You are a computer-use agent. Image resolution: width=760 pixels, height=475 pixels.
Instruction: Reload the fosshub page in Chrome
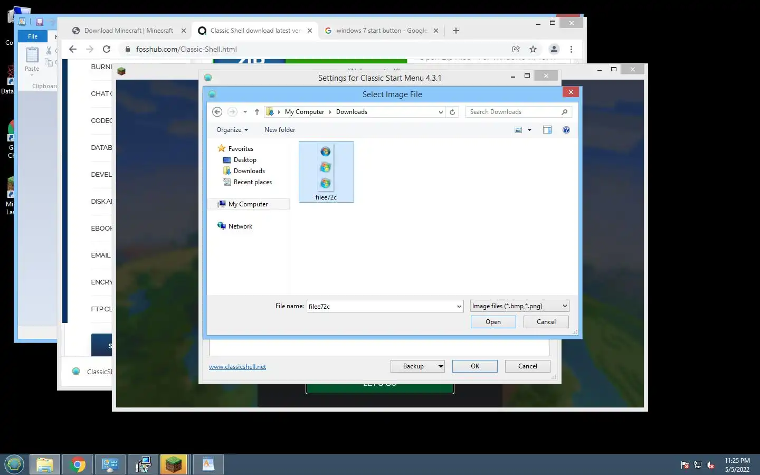click(x=107, y=49)
